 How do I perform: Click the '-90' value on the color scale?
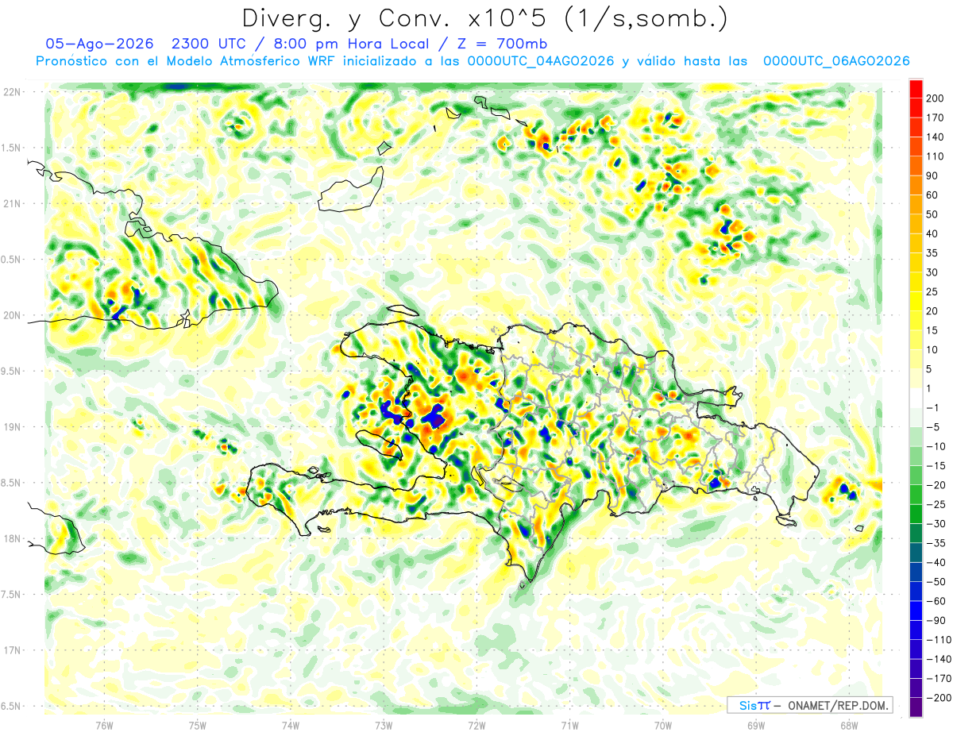(936, 620)
